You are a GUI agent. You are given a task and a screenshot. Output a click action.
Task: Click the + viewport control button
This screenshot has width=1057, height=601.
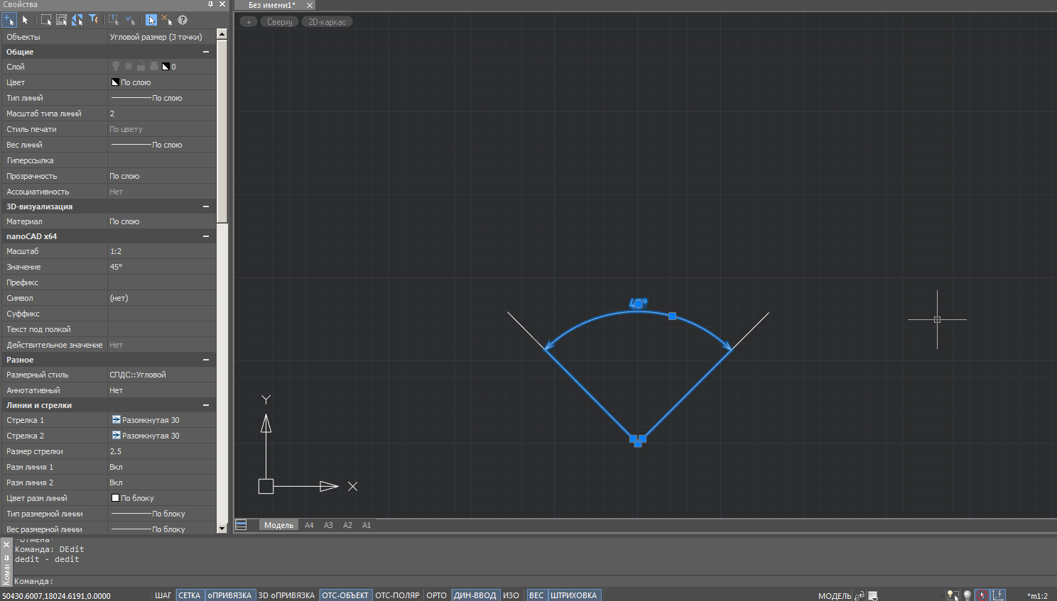(249, 22)
